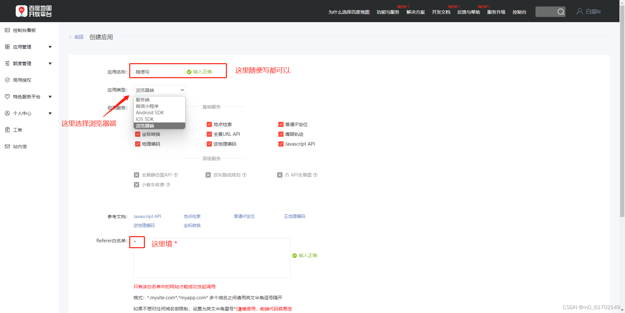This screenshot has height=313, width=625.
Task: Open 服务升级 in top navigation
Action: 496,12
